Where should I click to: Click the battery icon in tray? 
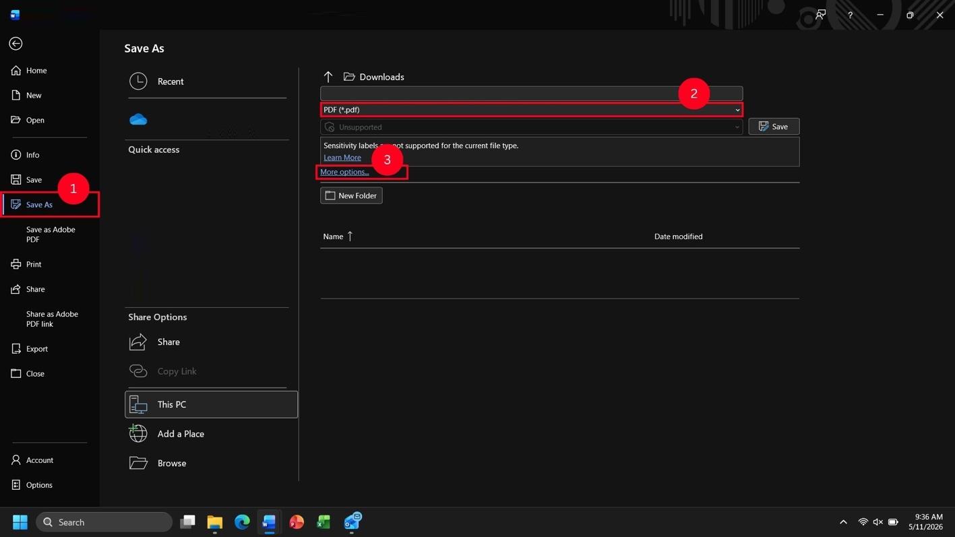coord(893,522)
